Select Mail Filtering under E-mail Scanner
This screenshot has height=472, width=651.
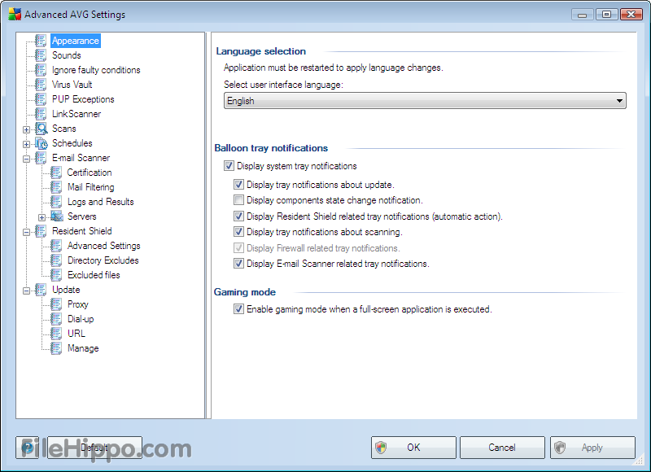point(91,187)
